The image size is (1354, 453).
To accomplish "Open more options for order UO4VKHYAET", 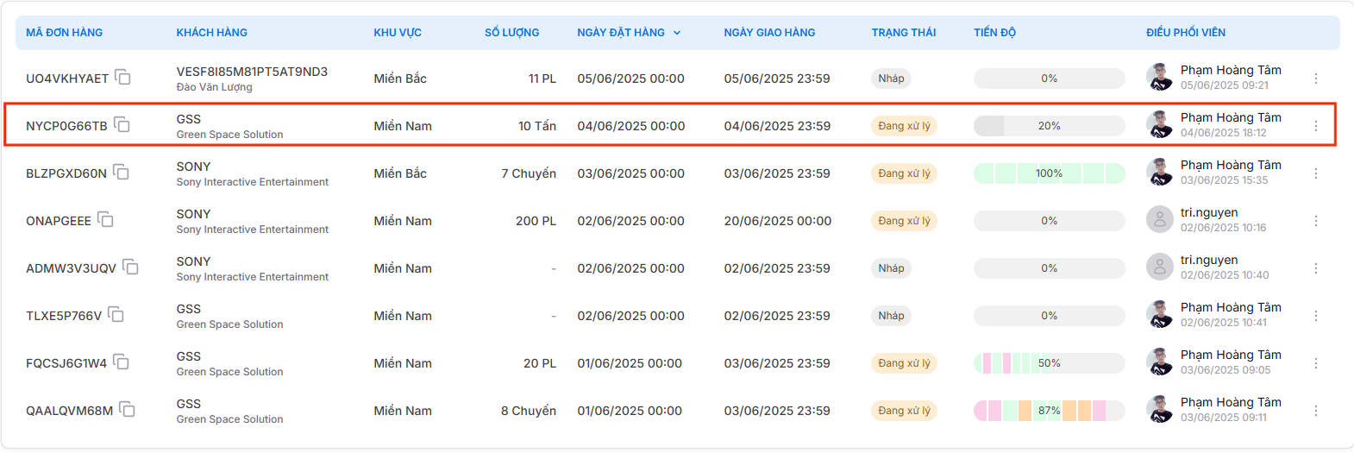I will pos(1315,79).
